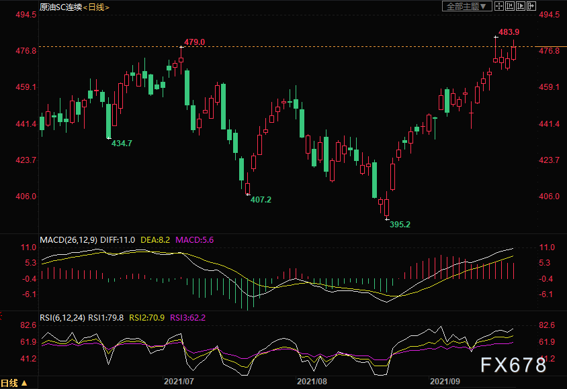Open the 全部主题 dropdown
Viewport: 567px width, 389px height.
(x=467, y=6)
